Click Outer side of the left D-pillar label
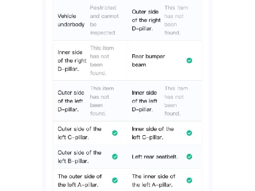This screenshot has height=191, width=255. 71,101
